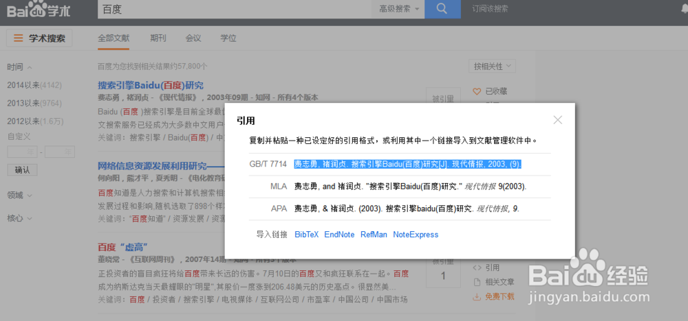Filter results by 2014以来
688x321 pixels.
(x=34, y=85)
